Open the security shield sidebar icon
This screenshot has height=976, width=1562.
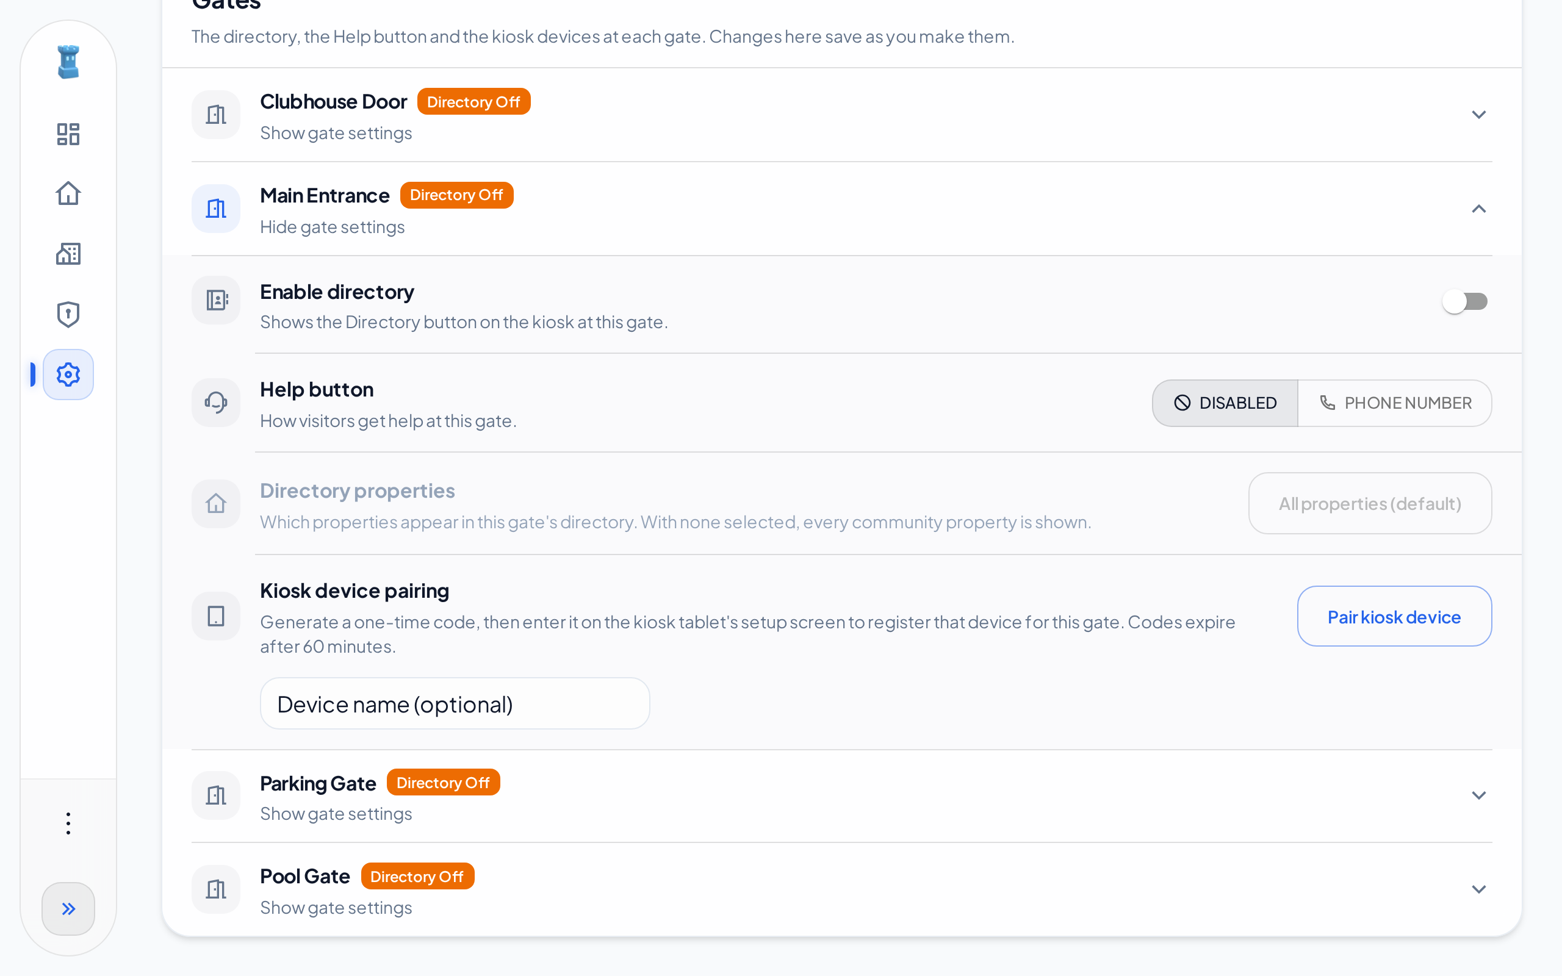tap(68, 314)
